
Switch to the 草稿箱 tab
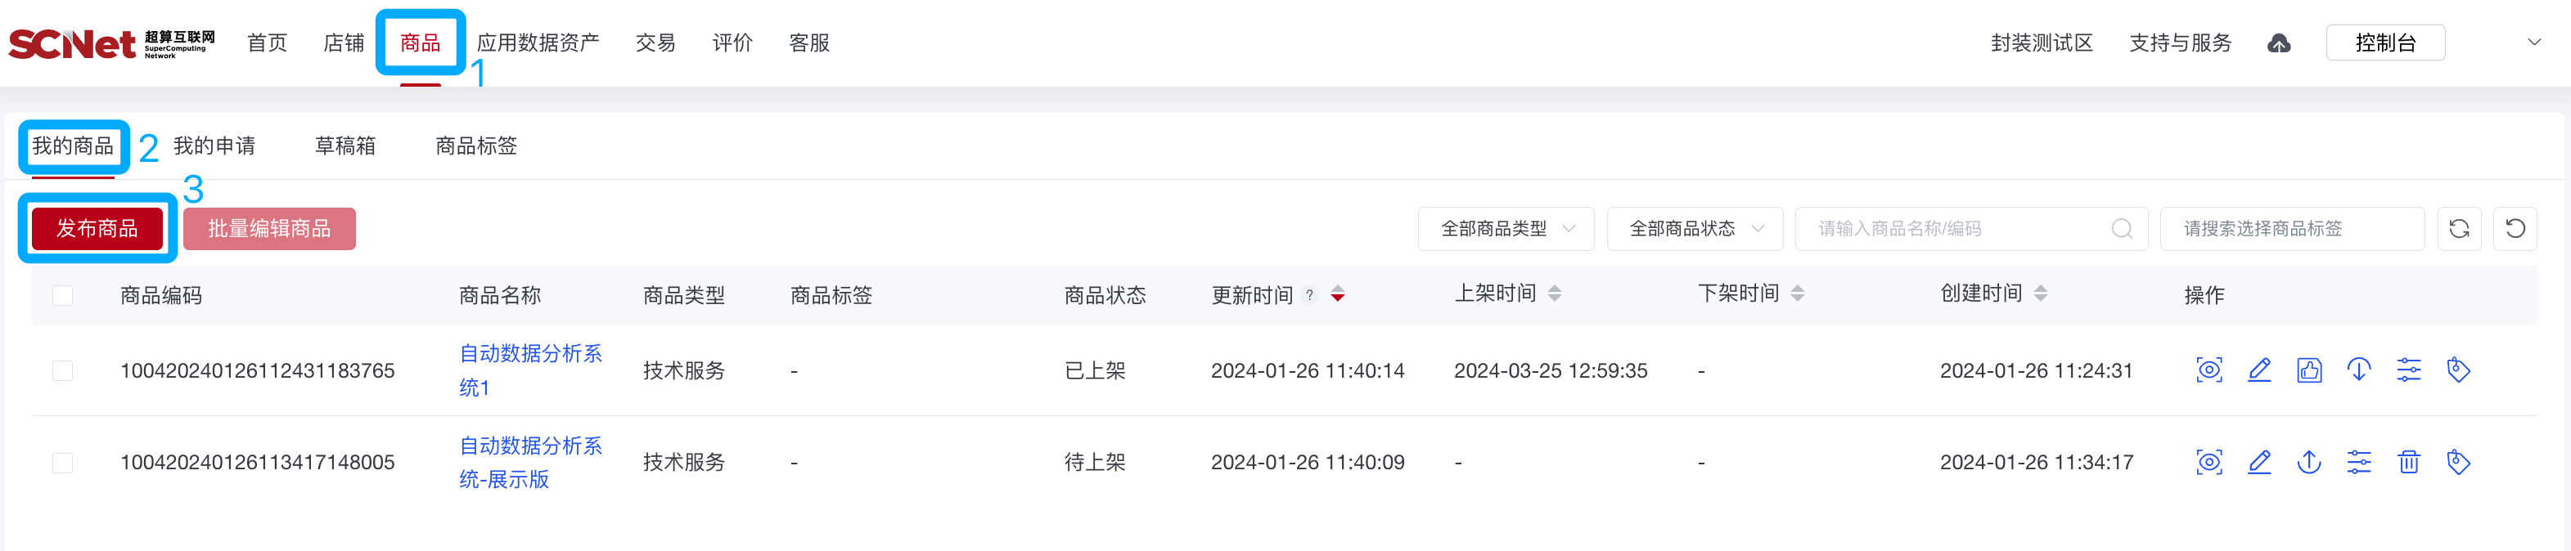click(x=344, y=146)
